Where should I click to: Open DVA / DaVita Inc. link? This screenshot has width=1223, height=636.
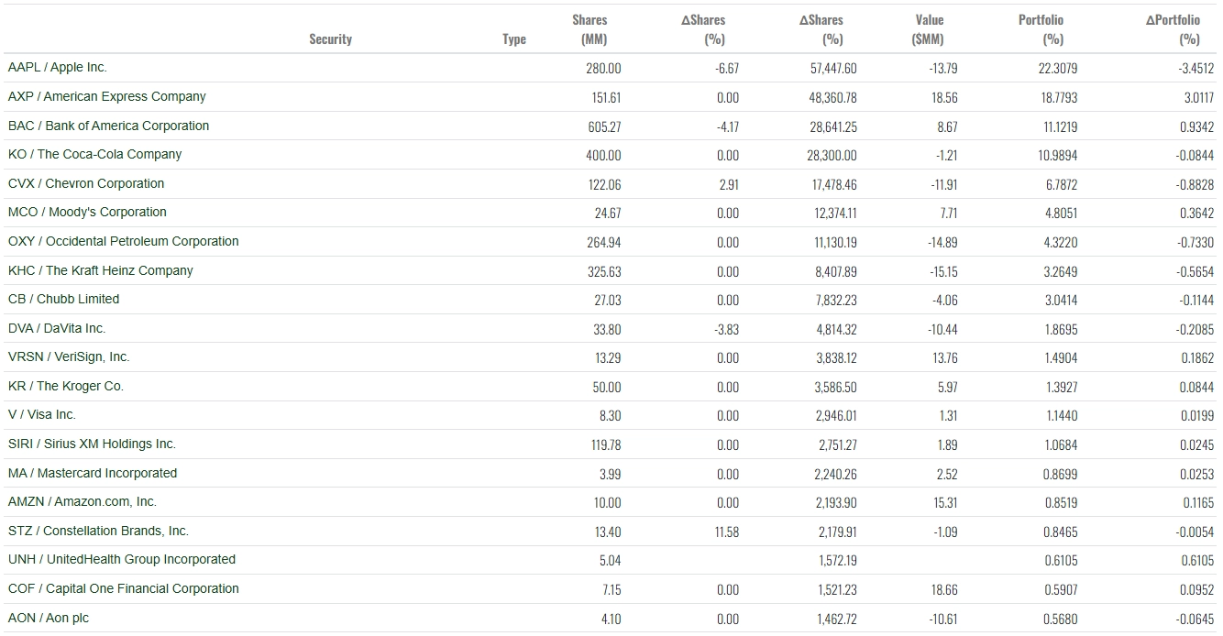pos(57,328)
